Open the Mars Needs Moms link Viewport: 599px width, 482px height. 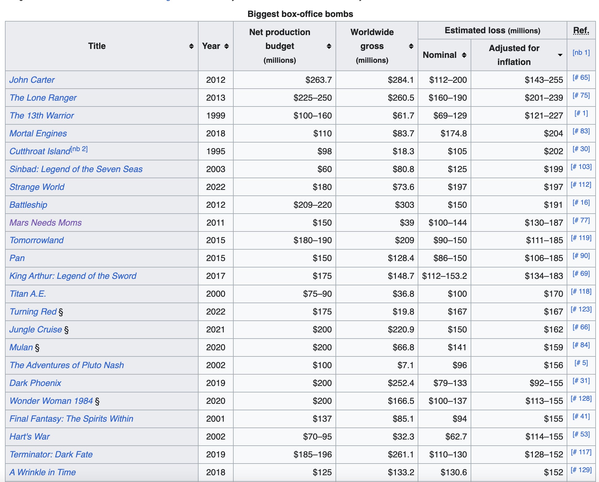46,223
